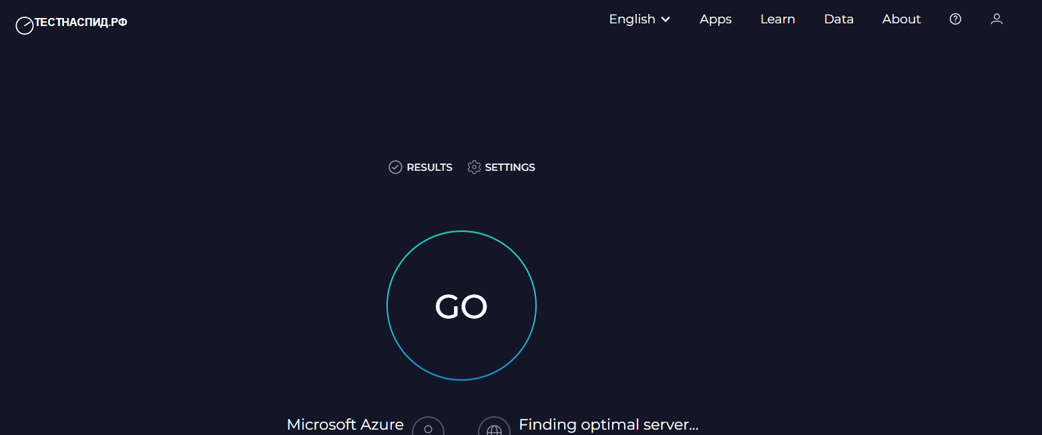The height and width of the screenshot is (435, 1042).
Task: Click the help question mark icon
Action: 955,19
